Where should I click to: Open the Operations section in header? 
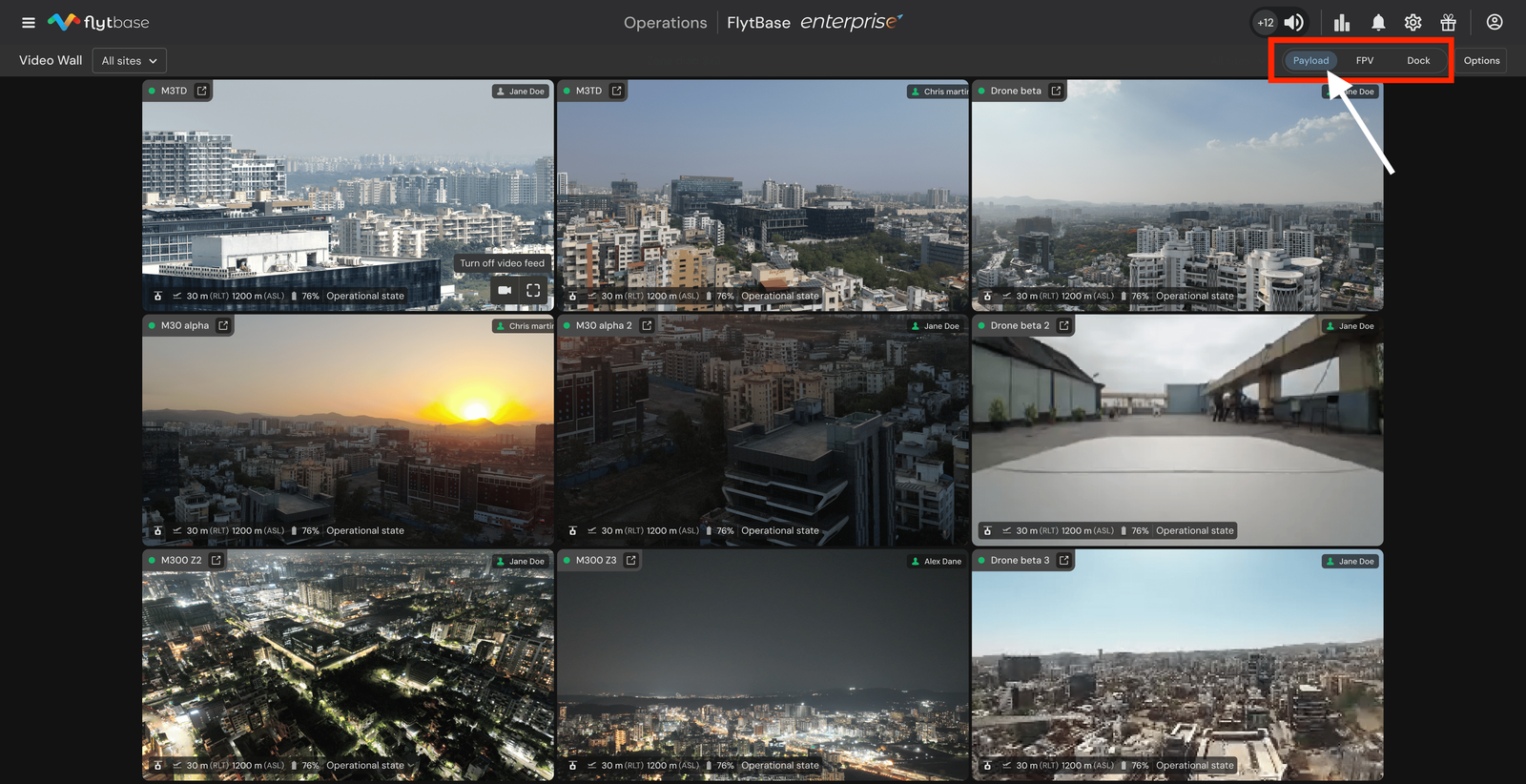click(x=665, y=22)
